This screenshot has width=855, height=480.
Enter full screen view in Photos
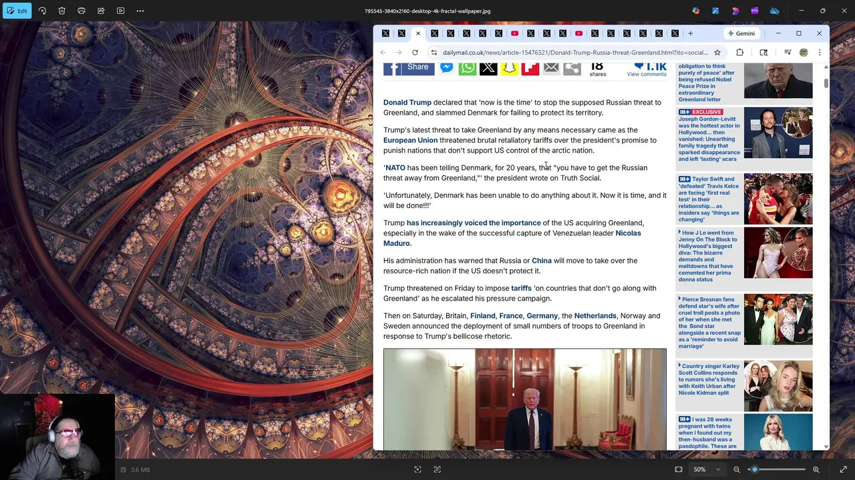coord(843,469)
